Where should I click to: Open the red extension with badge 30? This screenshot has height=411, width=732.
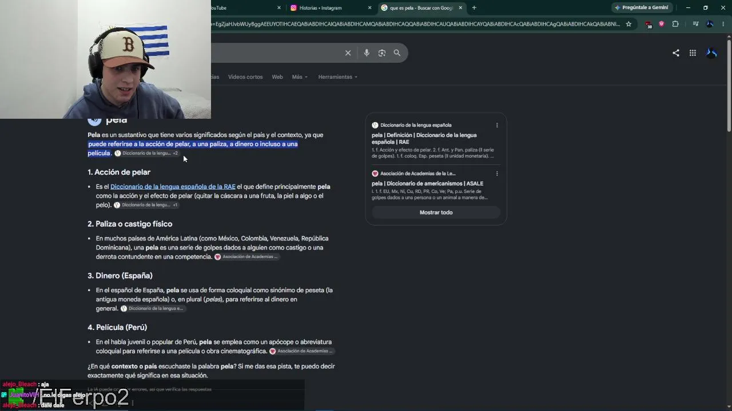[648, 24]
